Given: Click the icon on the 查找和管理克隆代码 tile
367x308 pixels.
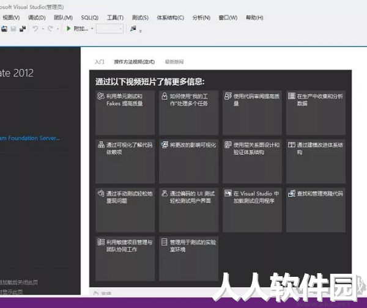Looking at the screenshot, I should (292, 193).
